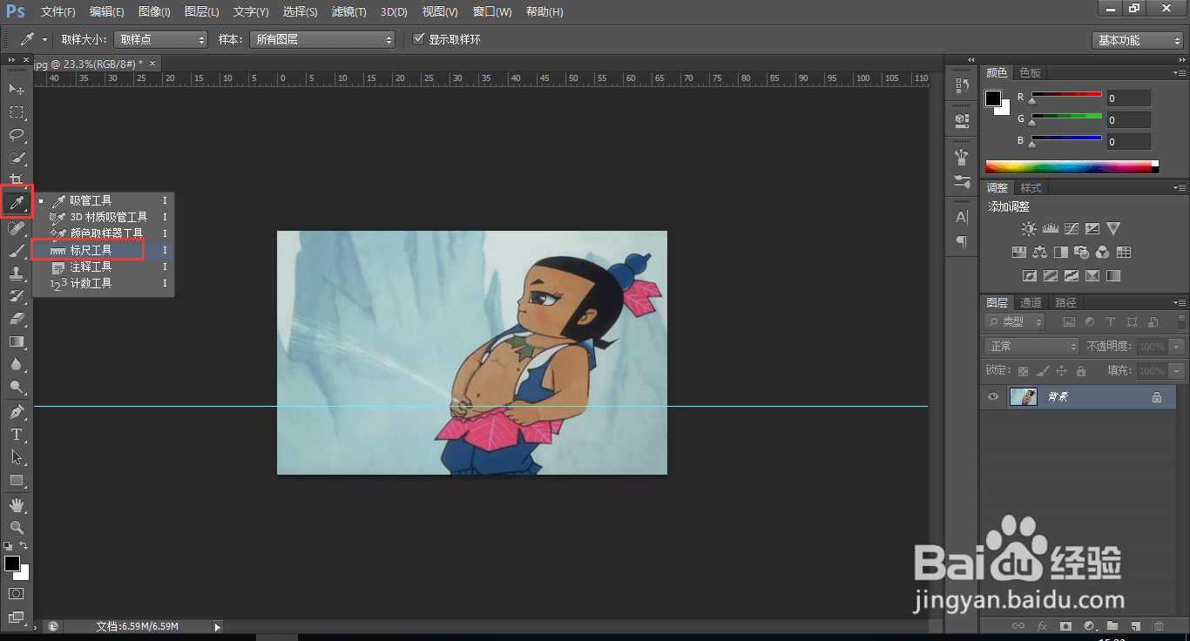Switch to the 色板 tab
This screenshot has height=641, width=1190.
[x=1031, y=73]
